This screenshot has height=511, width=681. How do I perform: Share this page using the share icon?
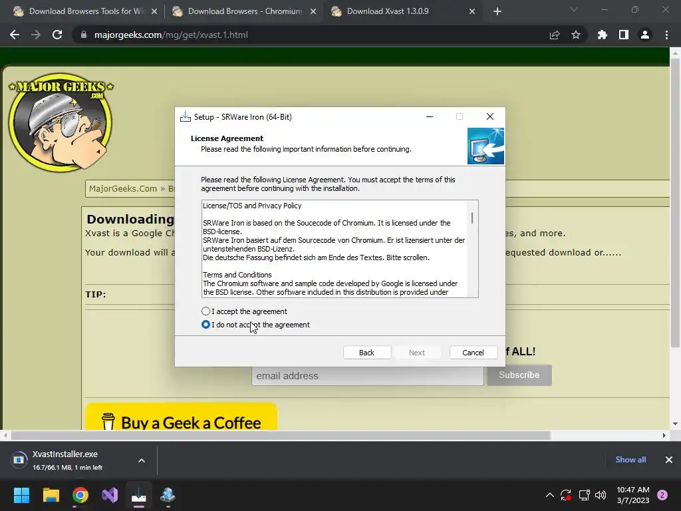pyautogui.click(x=555, y=35)
